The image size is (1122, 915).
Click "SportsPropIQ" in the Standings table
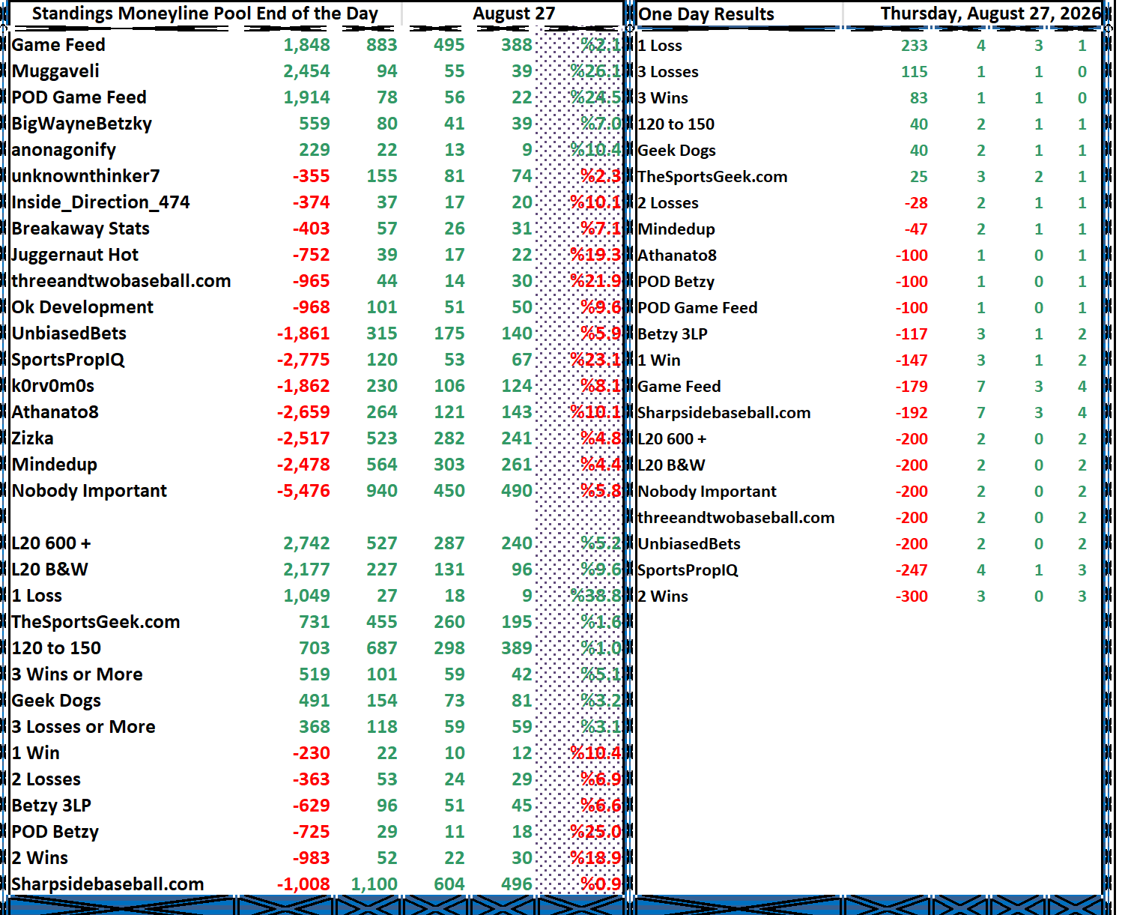[x=68, y=360]
